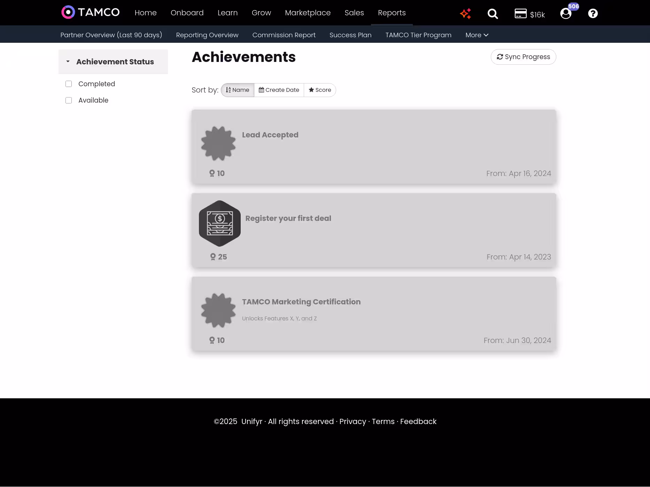Click the sparkles AI assistant icon

tap(465, 14)
